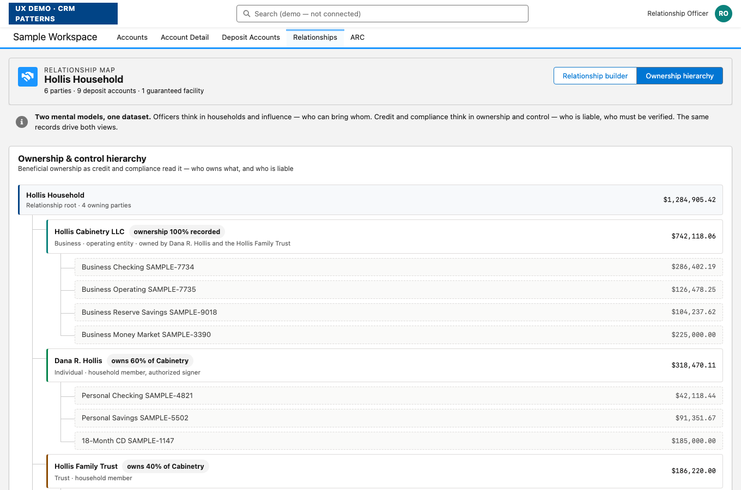741x490 pixels.
Task: Click the handshake Relationship Map icon
Action: click(x=28, y=77)
